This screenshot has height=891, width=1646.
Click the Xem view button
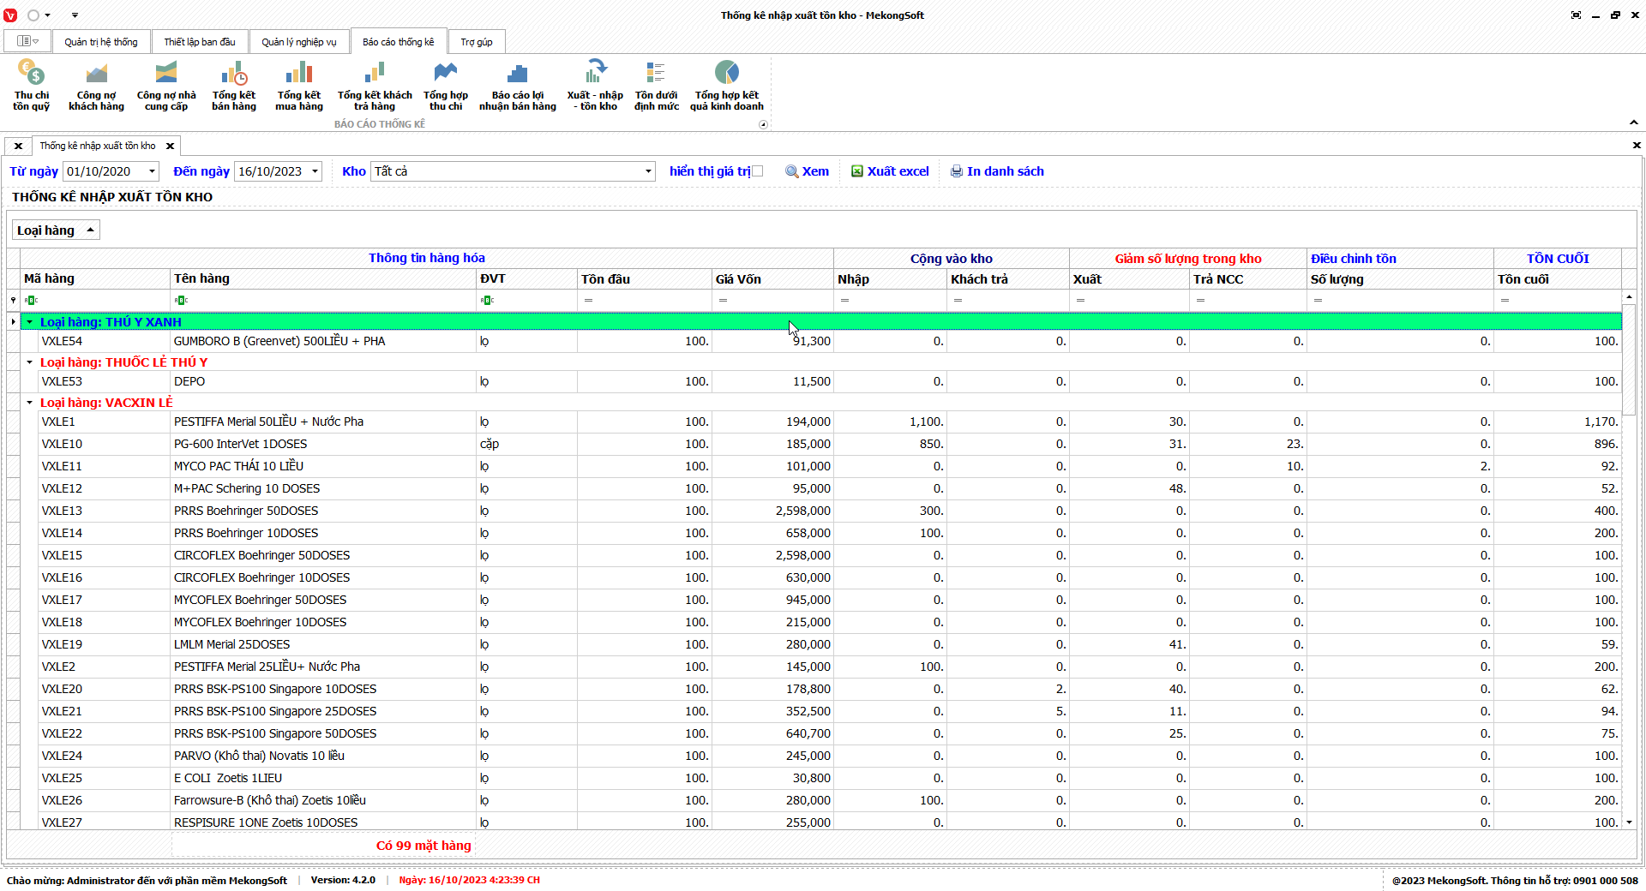[x=808, y=171]
